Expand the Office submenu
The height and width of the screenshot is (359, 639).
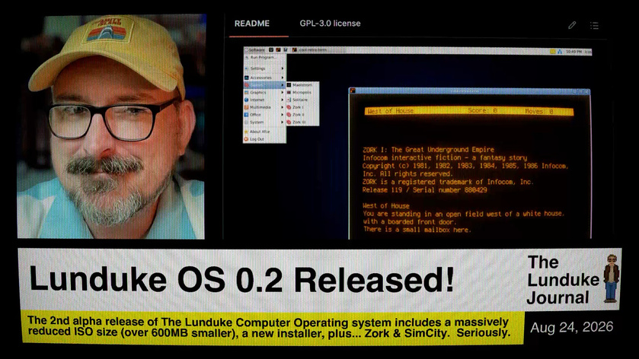pos(264,115)
